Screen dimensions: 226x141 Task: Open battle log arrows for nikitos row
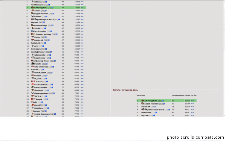(x=82, y=2)
